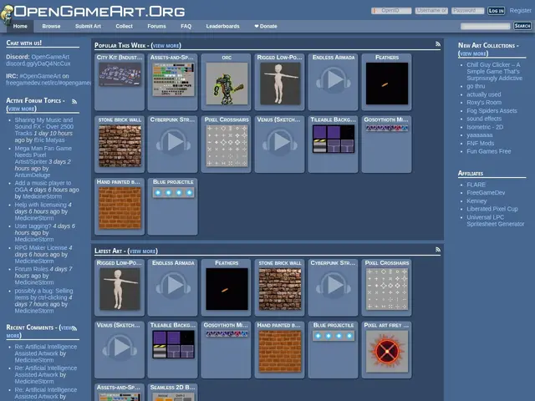
Task: Open the Fog Spiders Assets collection
Action: tap(492, 110)
